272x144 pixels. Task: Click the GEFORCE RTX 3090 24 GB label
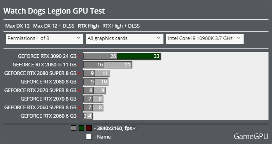point(47,56)
